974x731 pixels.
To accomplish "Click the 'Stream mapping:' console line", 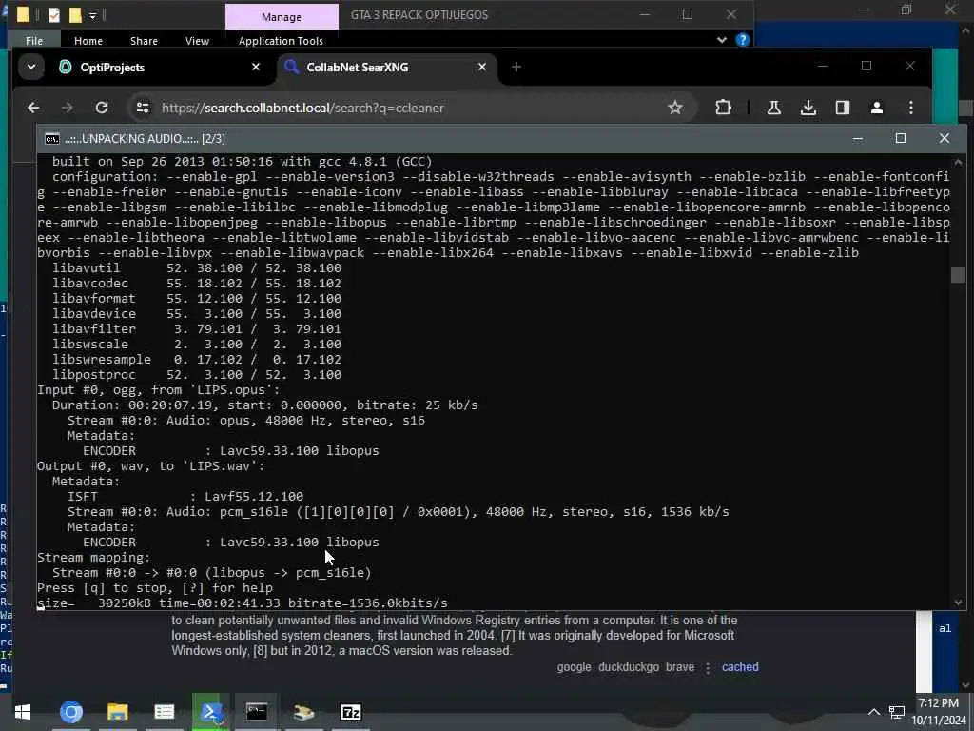I will point(94,558).
